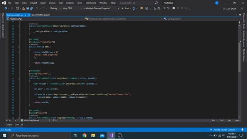
Task: Open the Multiple Startup Projects dropdown
Action: click(102, 8)
